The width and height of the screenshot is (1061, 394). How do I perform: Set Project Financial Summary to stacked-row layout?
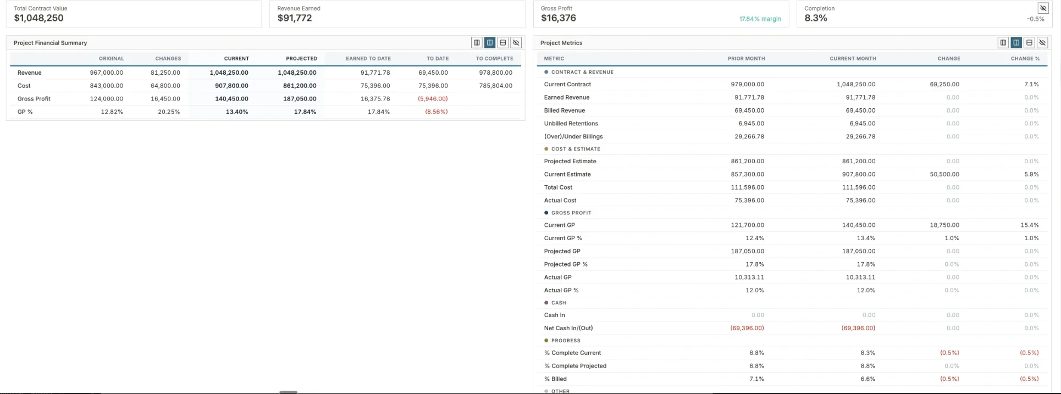pos(503,42)
